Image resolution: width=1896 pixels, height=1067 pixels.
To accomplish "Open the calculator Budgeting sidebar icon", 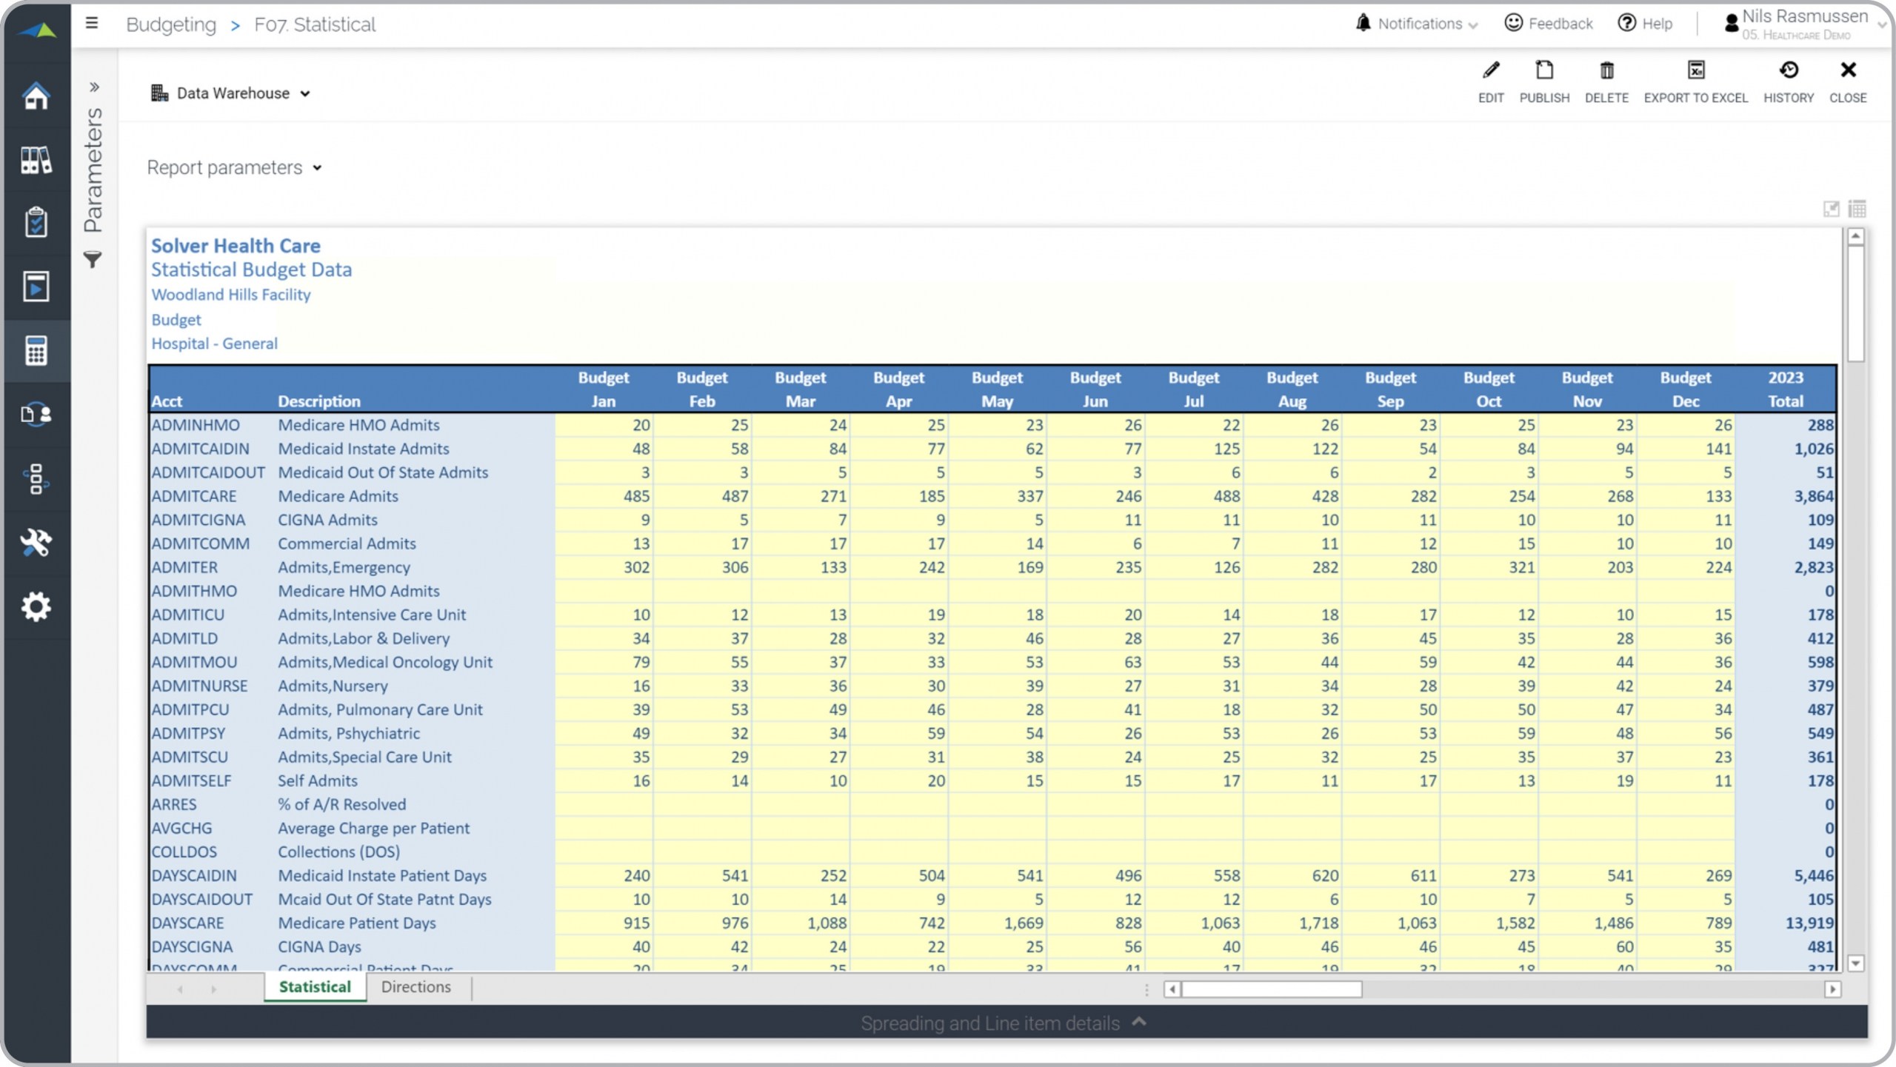I will [36, 350].
